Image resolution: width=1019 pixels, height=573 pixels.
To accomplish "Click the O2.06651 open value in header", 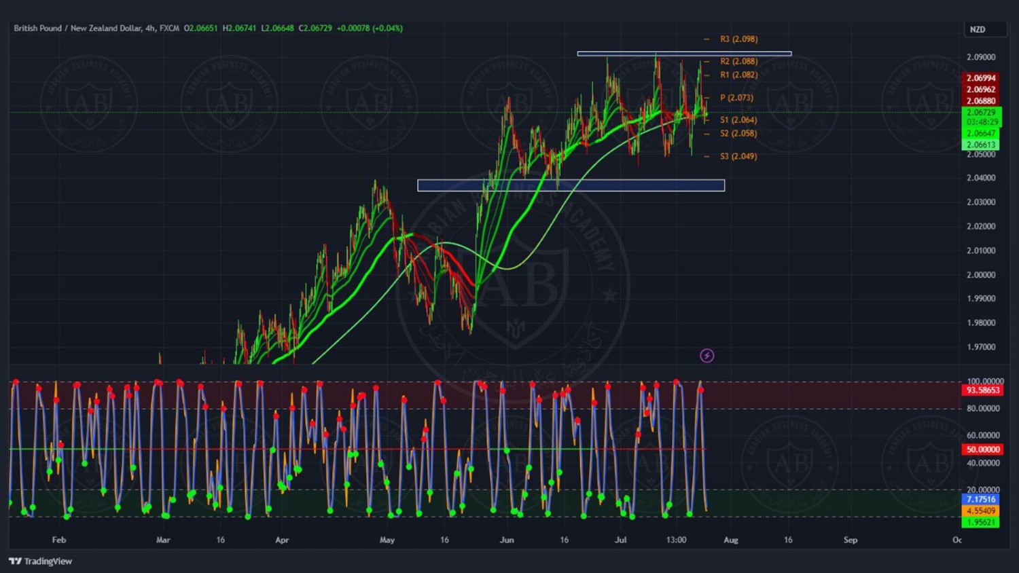I will click(200, 29).
